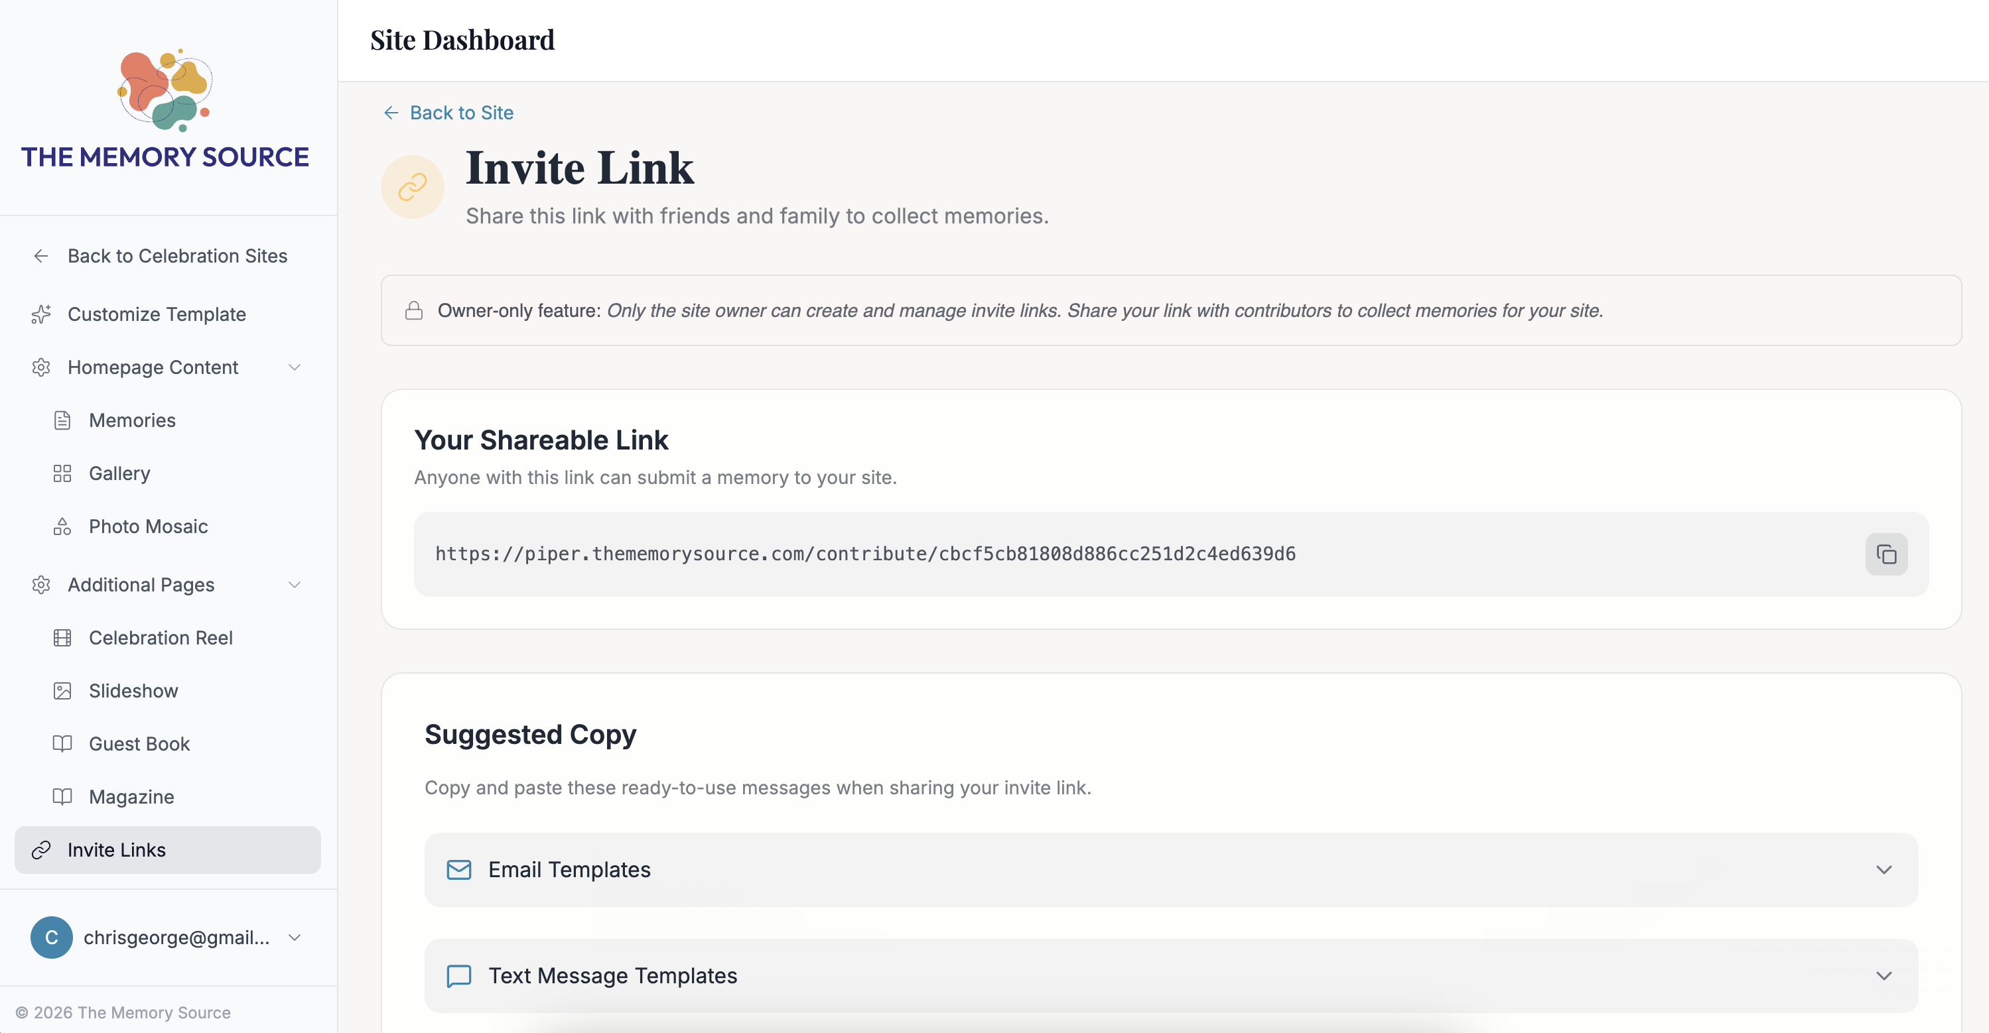Viewport: 1989px width, 1033px height.
Task: Go back to Celebration Sites
Action: point(177,256)
